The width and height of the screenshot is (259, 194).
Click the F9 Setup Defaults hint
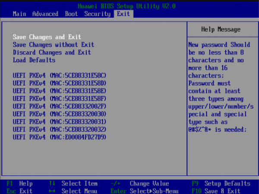[x=221, y=183]
